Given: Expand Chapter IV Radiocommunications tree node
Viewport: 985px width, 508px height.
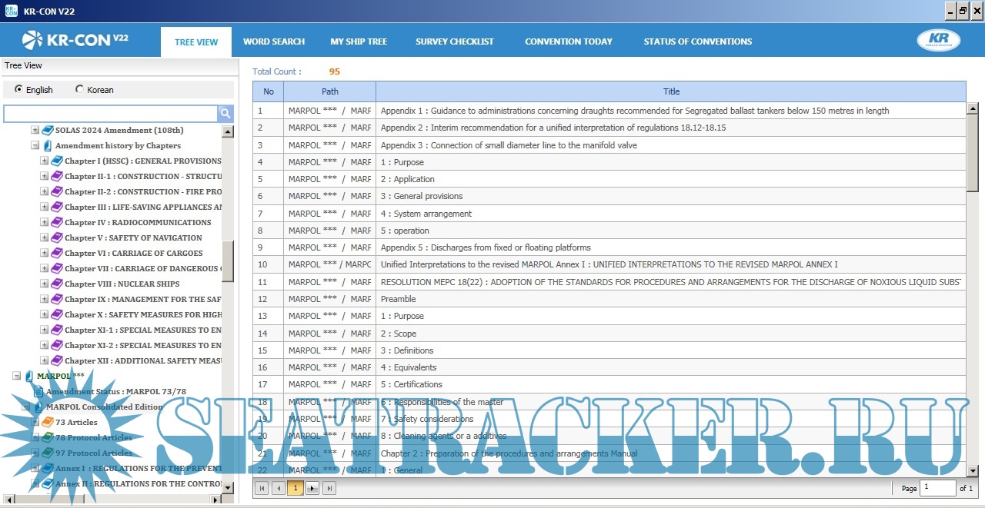Looking at the screenshot, I should [x=44, y=222].
